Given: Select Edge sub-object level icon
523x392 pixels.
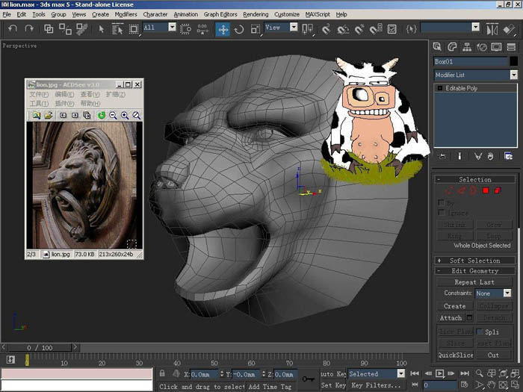Looking at the screenshot, I should [x=461, y=190].
